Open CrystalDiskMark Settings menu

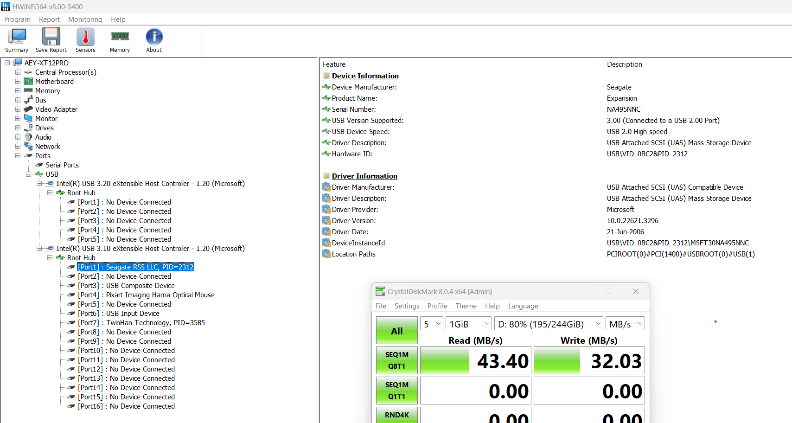(x=407, y=306)
